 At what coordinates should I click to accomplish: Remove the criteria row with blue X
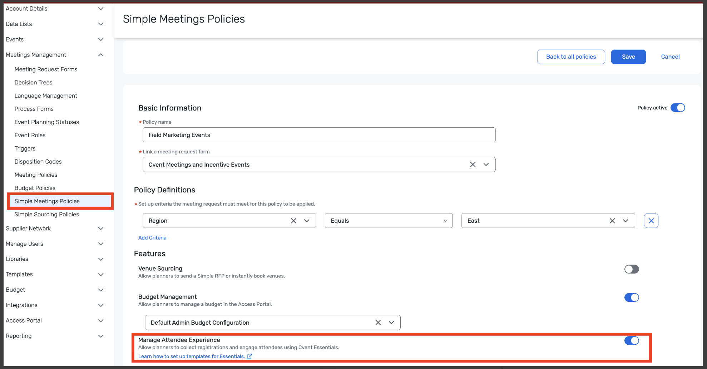[x=651, y=221]
